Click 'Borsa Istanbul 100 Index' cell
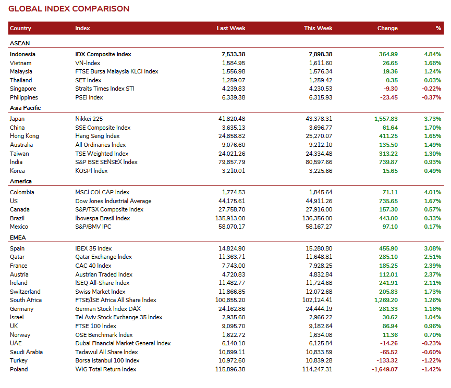Viewport: 451px width, 388px height. [x=107, y=360]
